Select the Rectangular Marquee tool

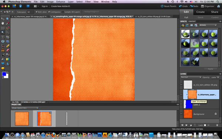point(3,28)
